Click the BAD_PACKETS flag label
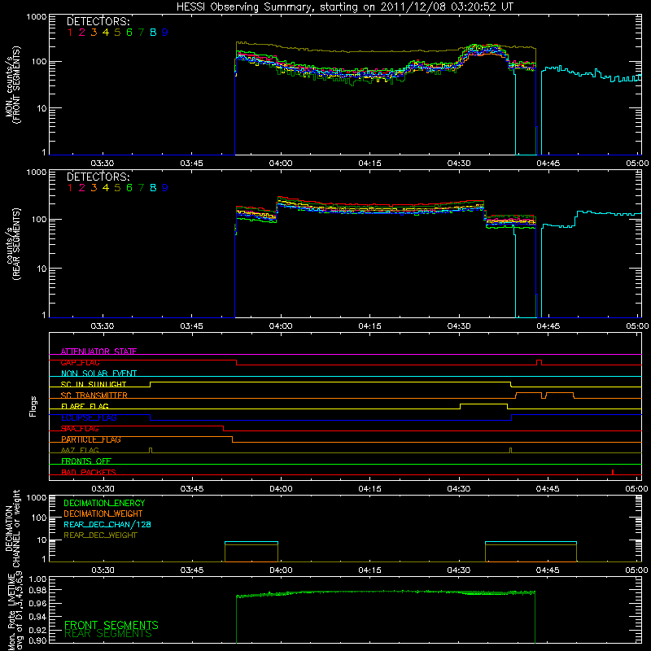This screenshot has width=651, height=651. click(89, 472)
